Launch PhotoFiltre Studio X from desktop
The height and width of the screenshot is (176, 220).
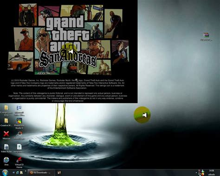(19, 124)
